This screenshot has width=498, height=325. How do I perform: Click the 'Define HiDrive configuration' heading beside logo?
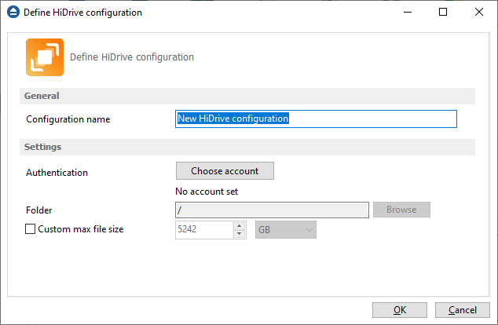(x=132, y=57)
